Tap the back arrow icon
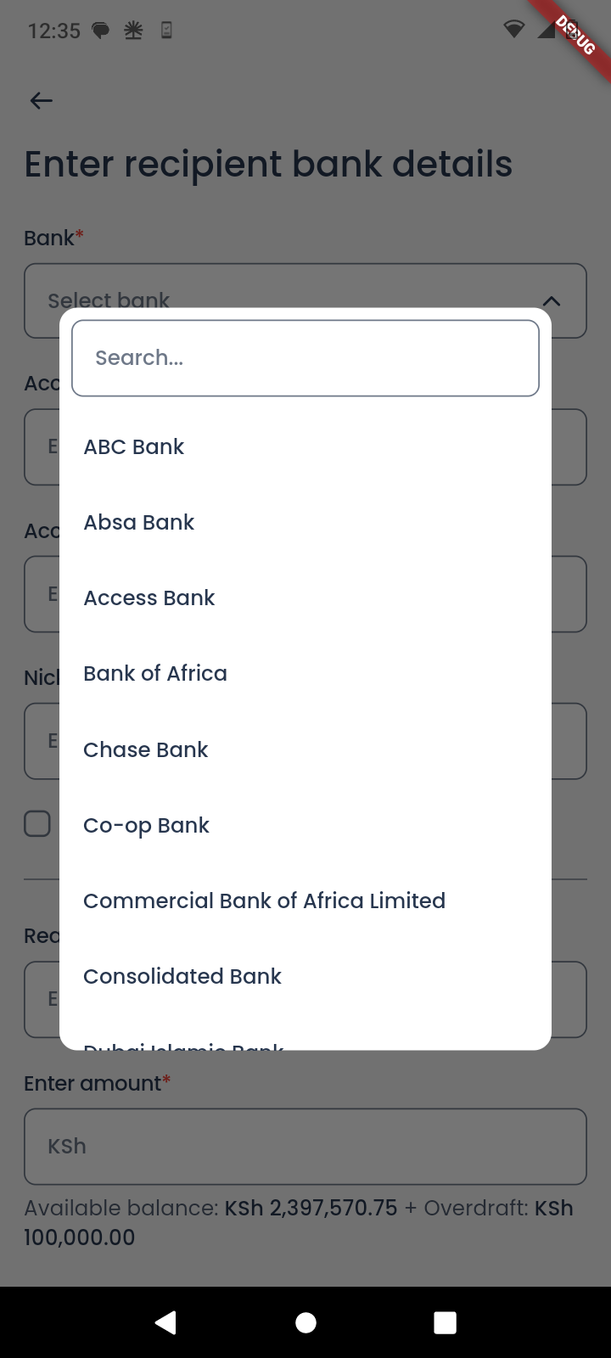 click(41, 101)
